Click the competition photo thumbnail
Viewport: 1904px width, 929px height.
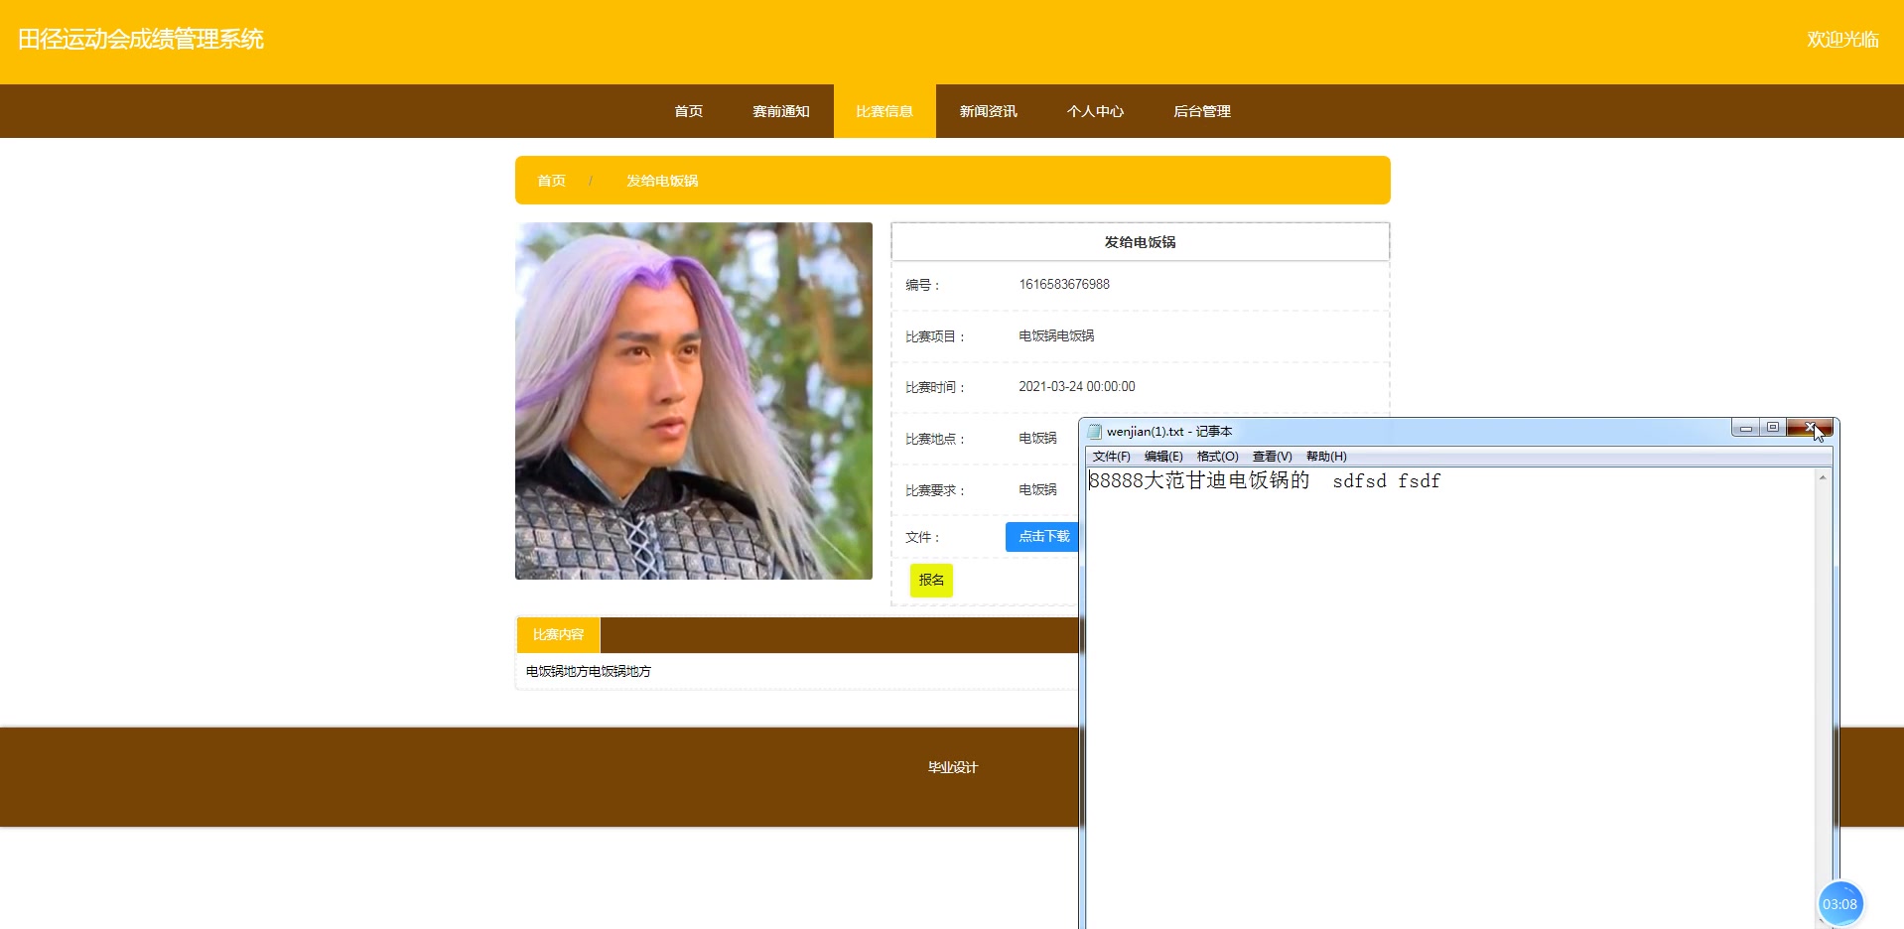[x=694, y=401]
